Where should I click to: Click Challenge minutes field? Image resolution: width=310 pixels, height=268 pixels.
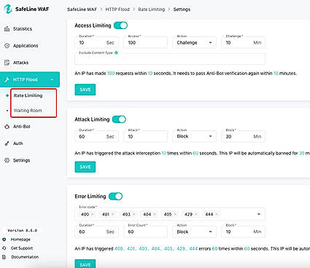pos(243,43)
